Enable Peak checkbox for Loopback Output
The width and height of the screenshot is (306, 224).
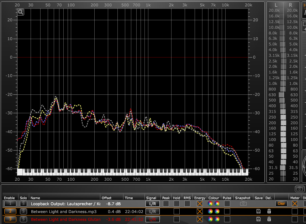tap(166, 204)
